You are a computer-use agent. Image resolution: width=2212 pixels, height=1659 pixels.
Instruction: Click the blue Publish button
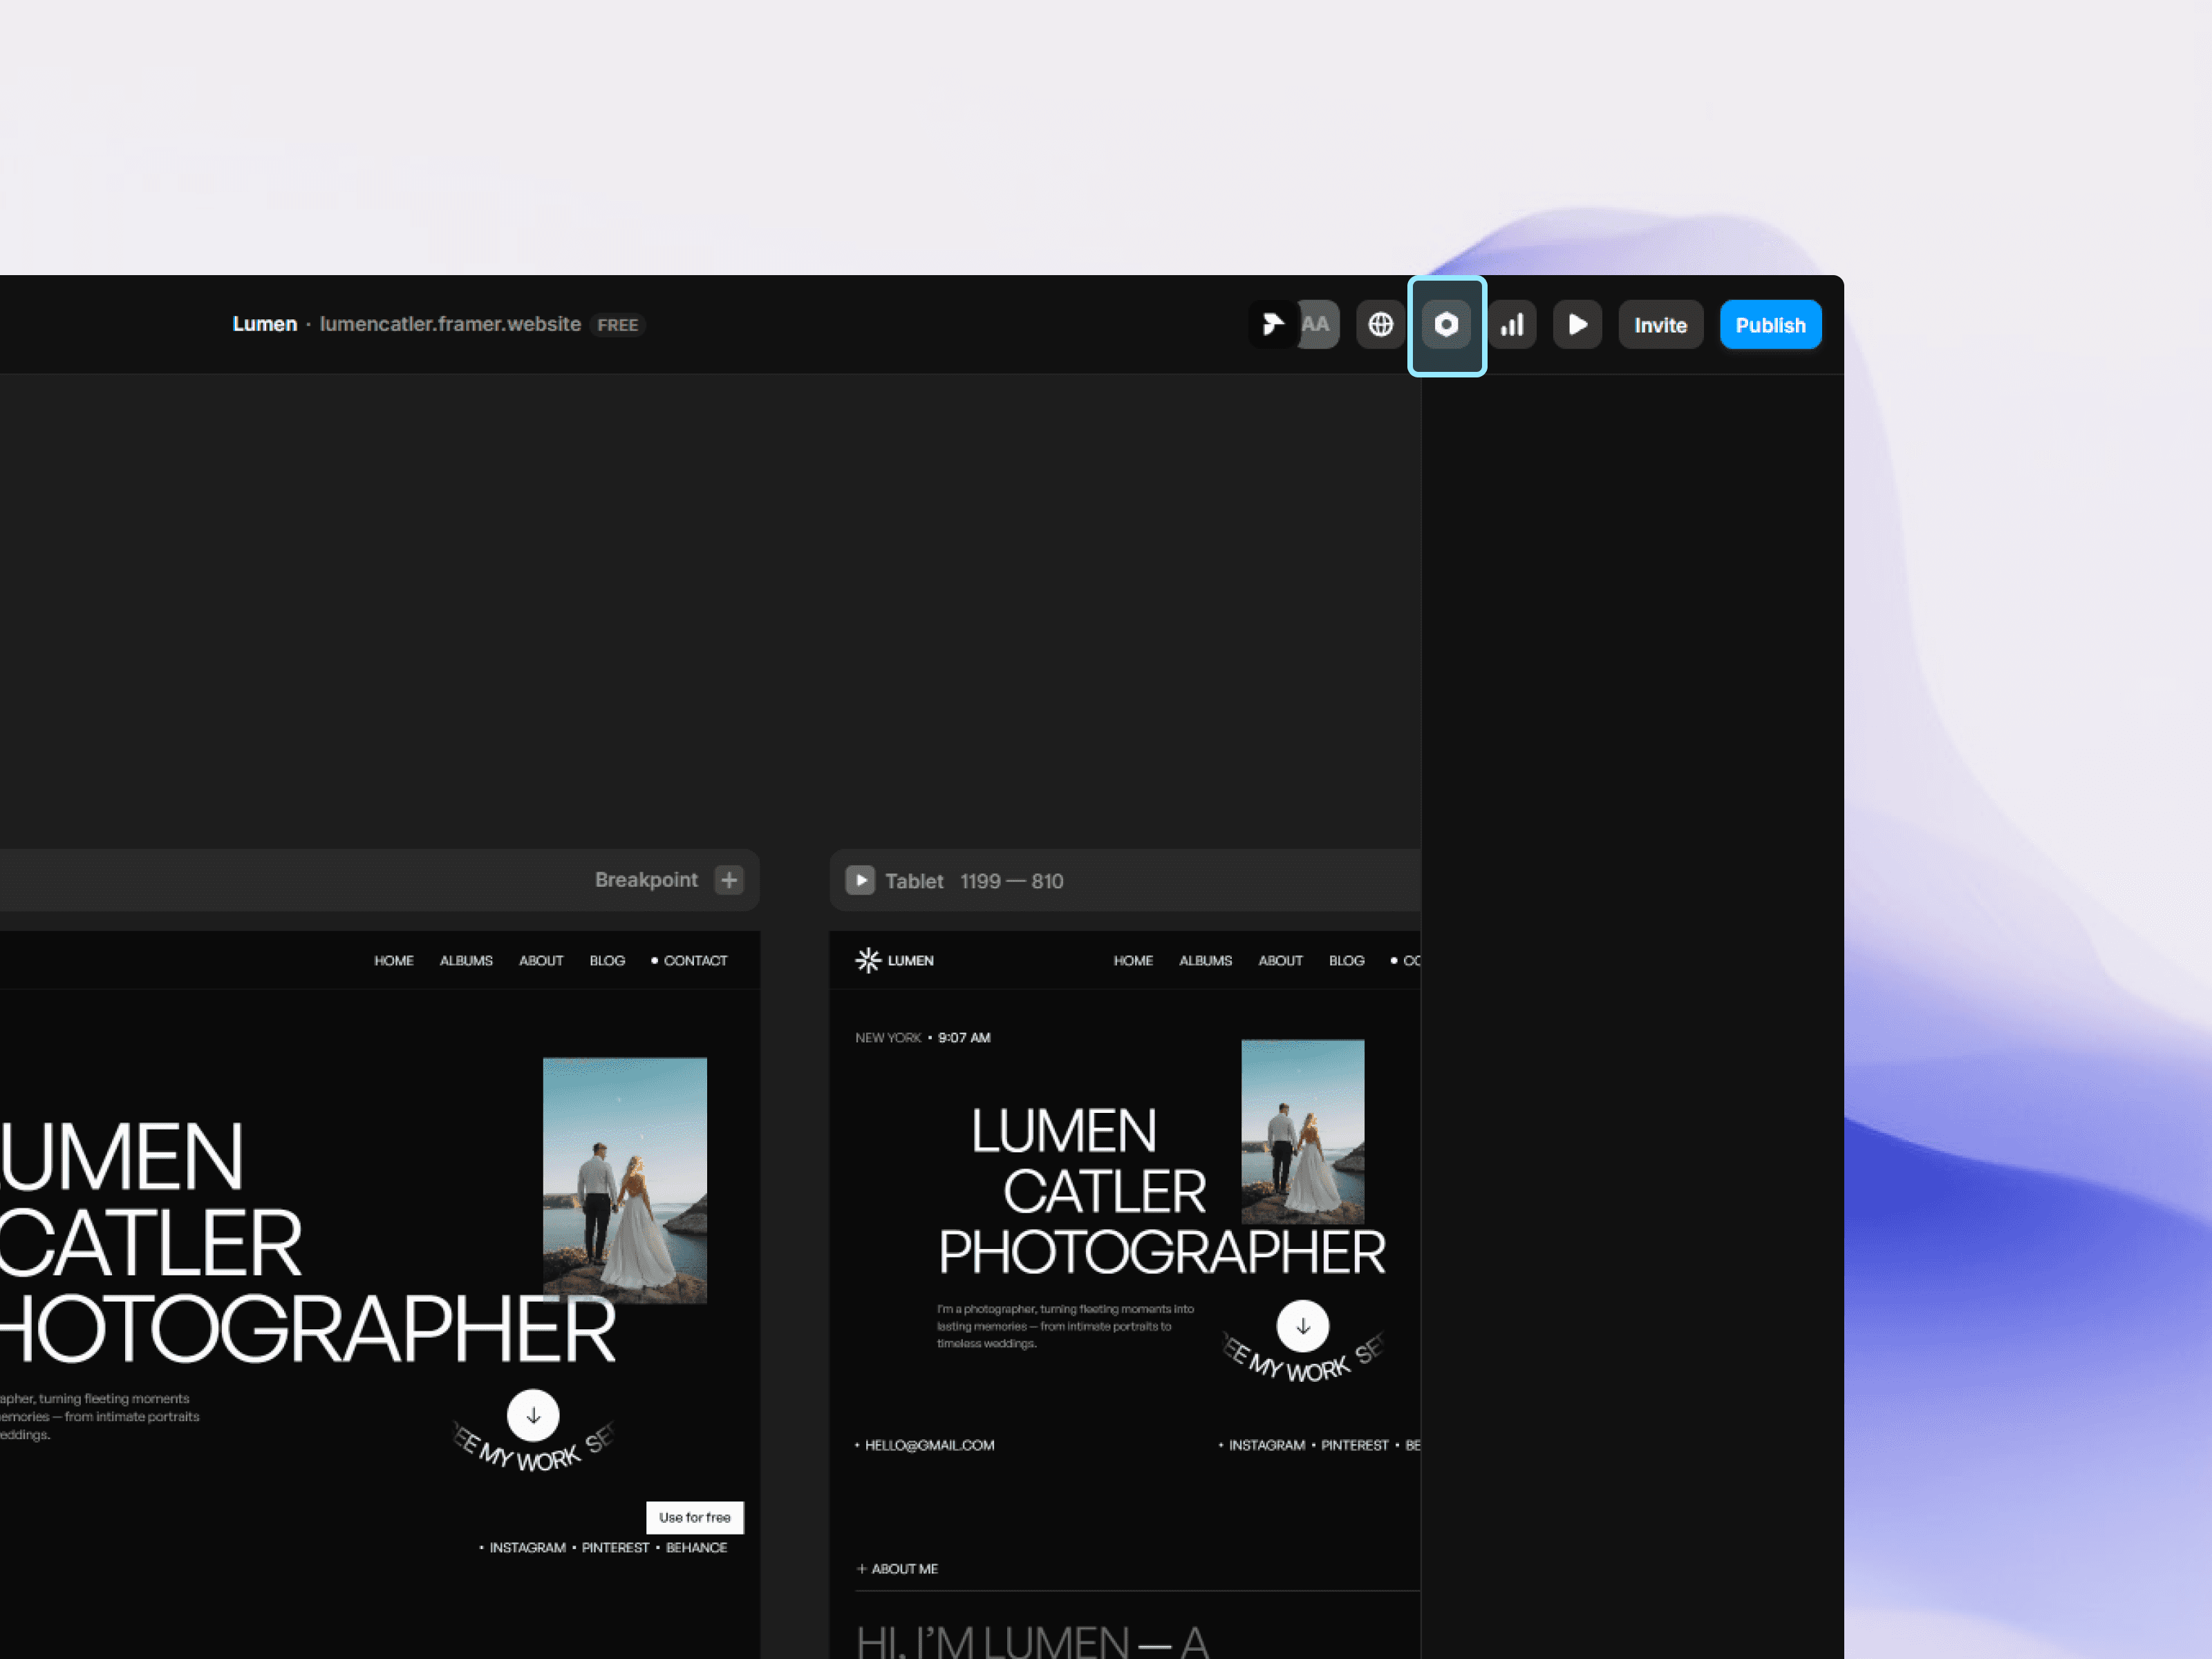(x=1770, y=325)
